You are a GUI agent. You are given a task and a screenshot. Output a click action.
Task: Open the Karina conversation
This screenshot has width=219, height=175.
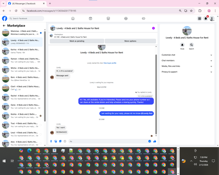(22, 51)
